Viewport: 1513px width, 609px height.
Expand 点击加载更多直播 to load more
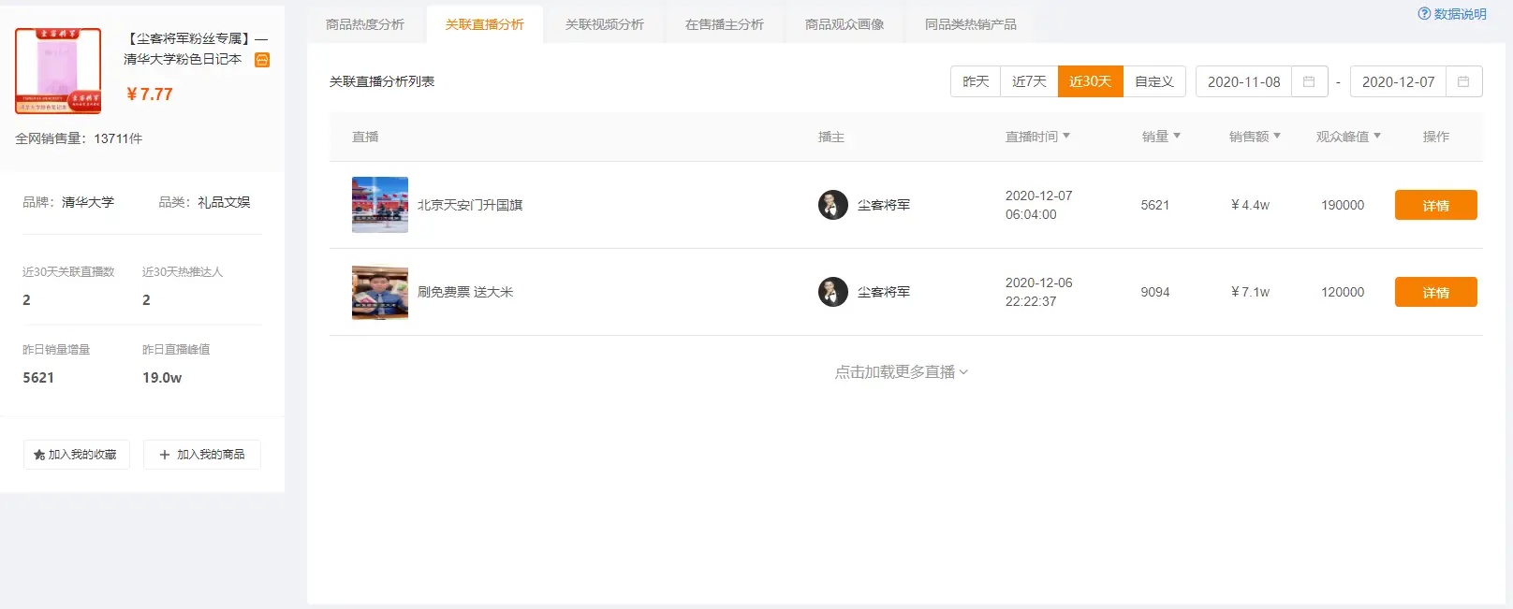pos(902,372)
